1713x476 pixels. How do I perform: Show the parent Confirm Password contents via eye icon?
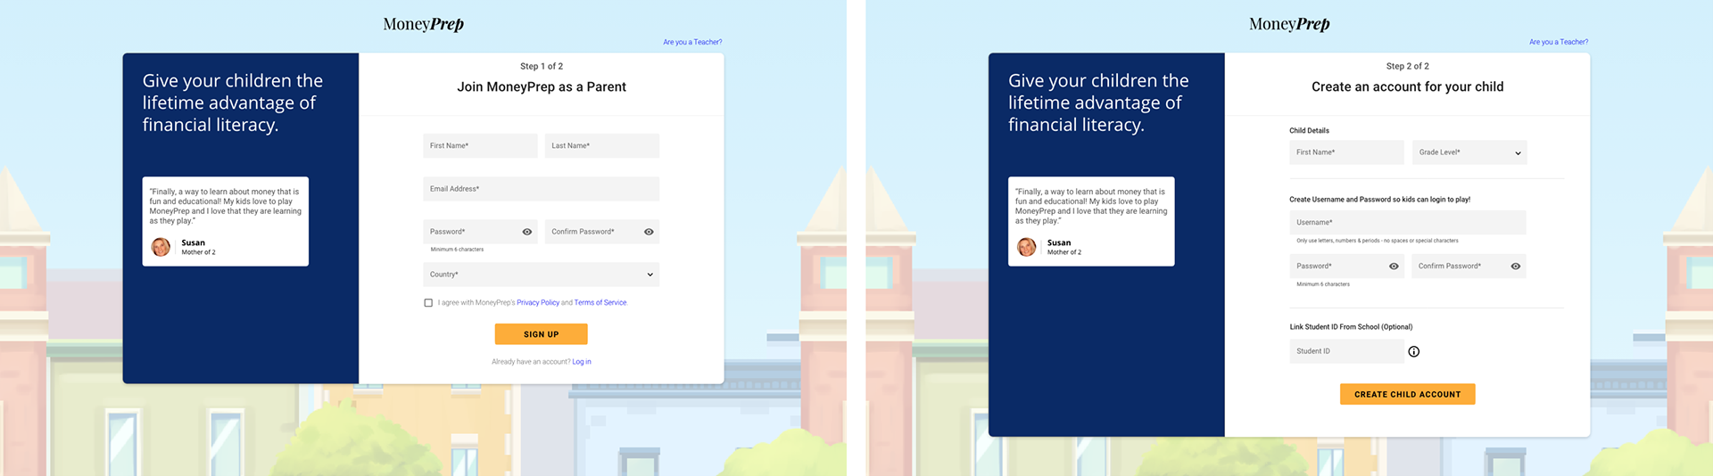coord(649,232)
